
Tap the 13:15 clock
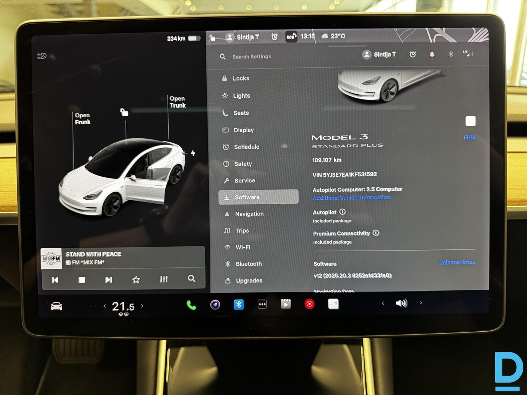pyautogui.click(x=308, y=36)
